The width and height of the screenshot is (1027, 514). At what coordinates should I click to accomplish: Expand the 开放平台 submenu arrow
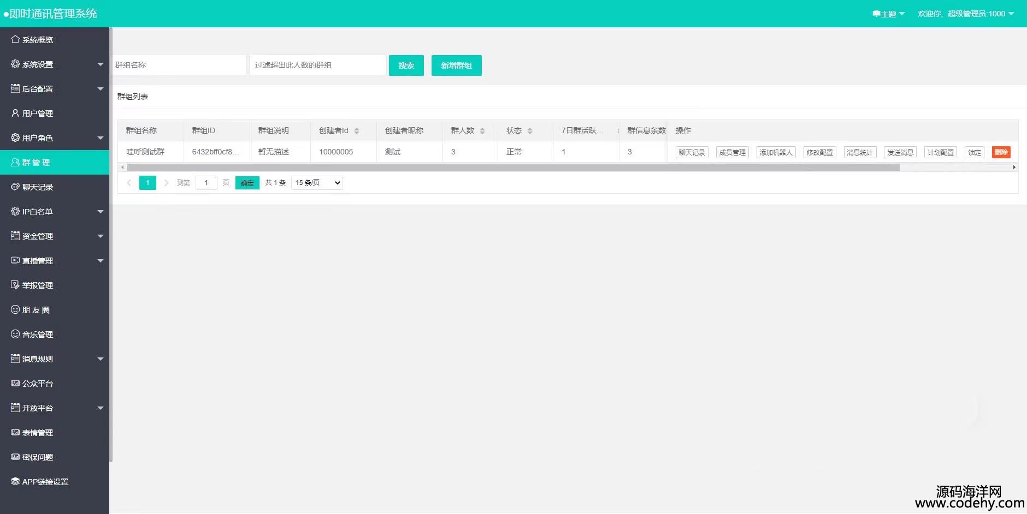click(100, 408)
